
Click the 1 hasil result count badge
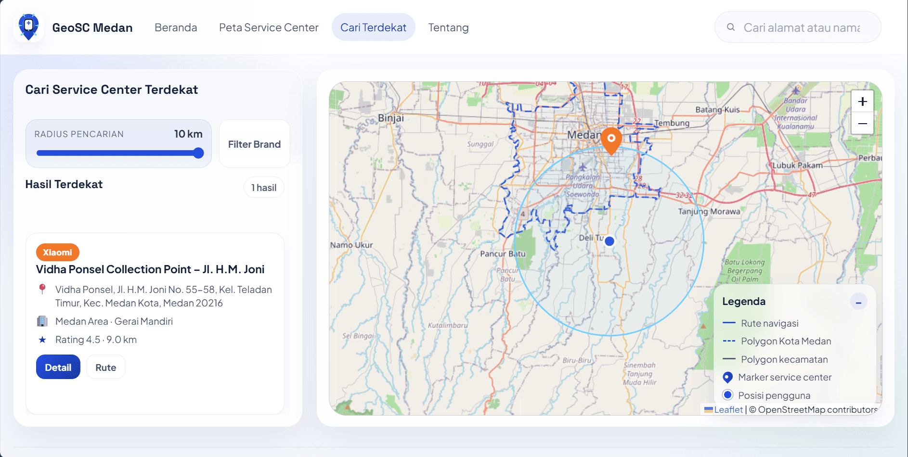click(x=264, y=188)
